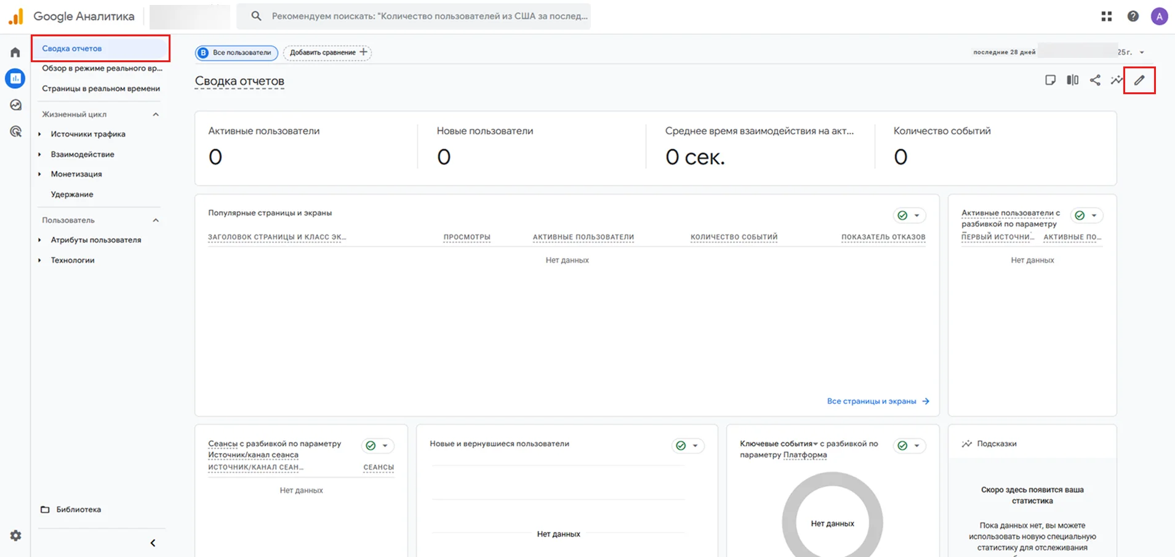
Task: Click the Home icon in left rail
Action: tap(15, 52)
